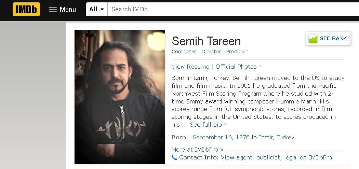Screen dimensions: 359x169
Task: Open Semih Tareen's profile photo
Action: click(120, 97)
